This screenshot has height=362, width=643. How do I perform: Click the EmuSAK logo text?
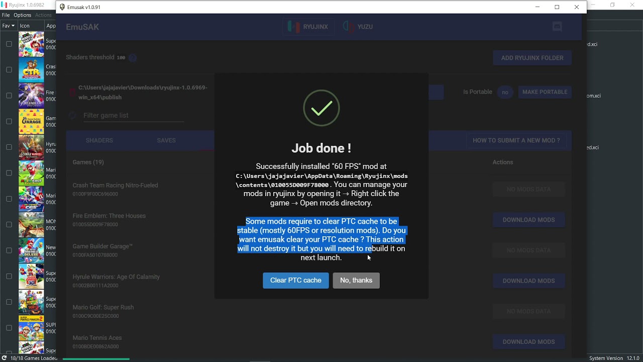82,27
